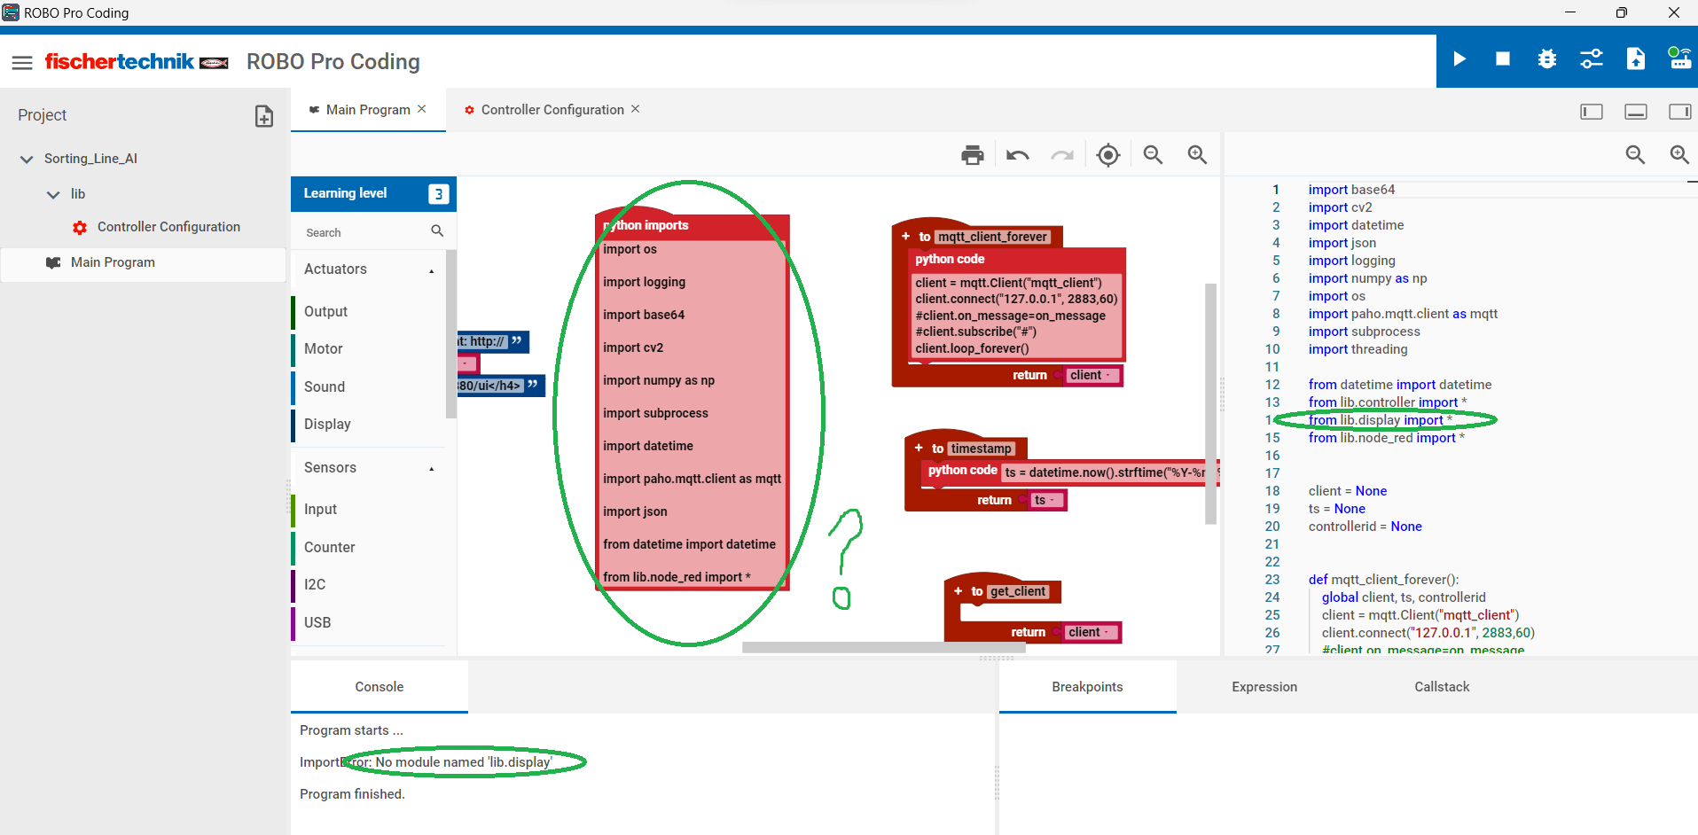
Task: Click code line 'import paho.mqtt.client as mqtt'
Action: pyautogui.click(x=1403, y=314)
